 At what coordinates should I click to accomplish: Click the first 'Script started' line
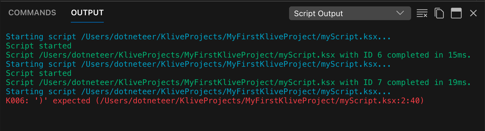coord(39,46)
